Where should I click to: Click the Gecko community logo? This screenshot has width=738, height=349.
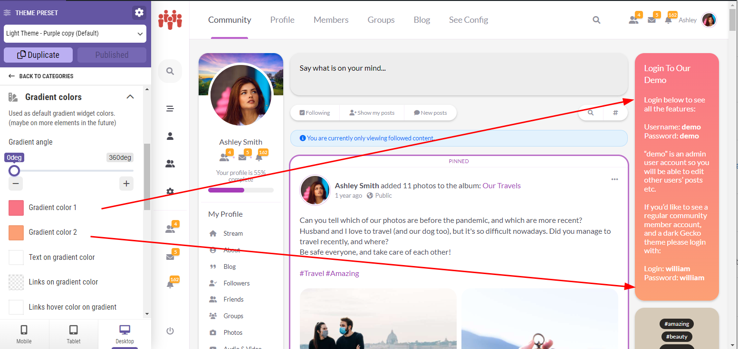point(170,19)
